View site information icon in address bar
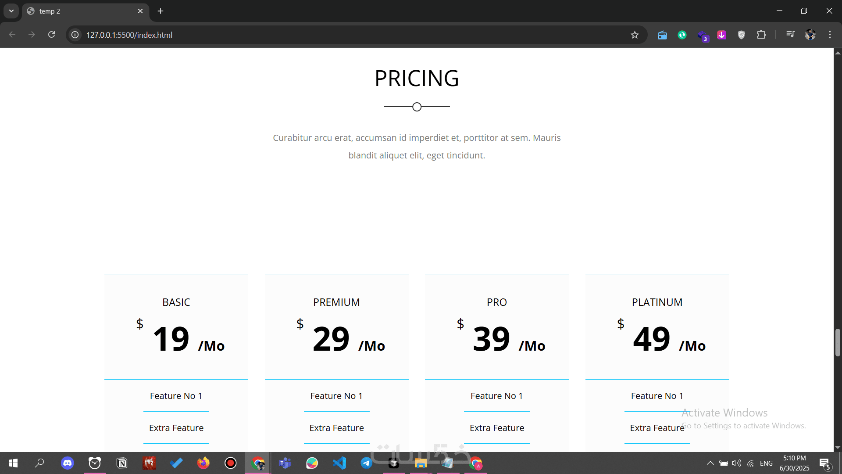This screenshot has width=842, height=474. [x=75, y=35]
